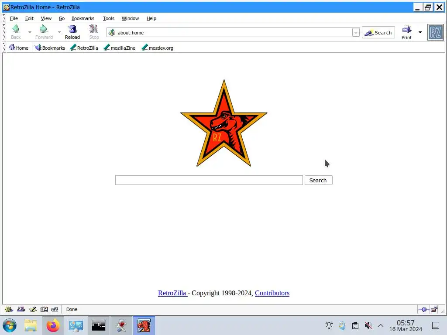Open Composer icon in status bar
The width and height of the screenshot is (447, 335).
pyautogui.click(x=32, y=309)
